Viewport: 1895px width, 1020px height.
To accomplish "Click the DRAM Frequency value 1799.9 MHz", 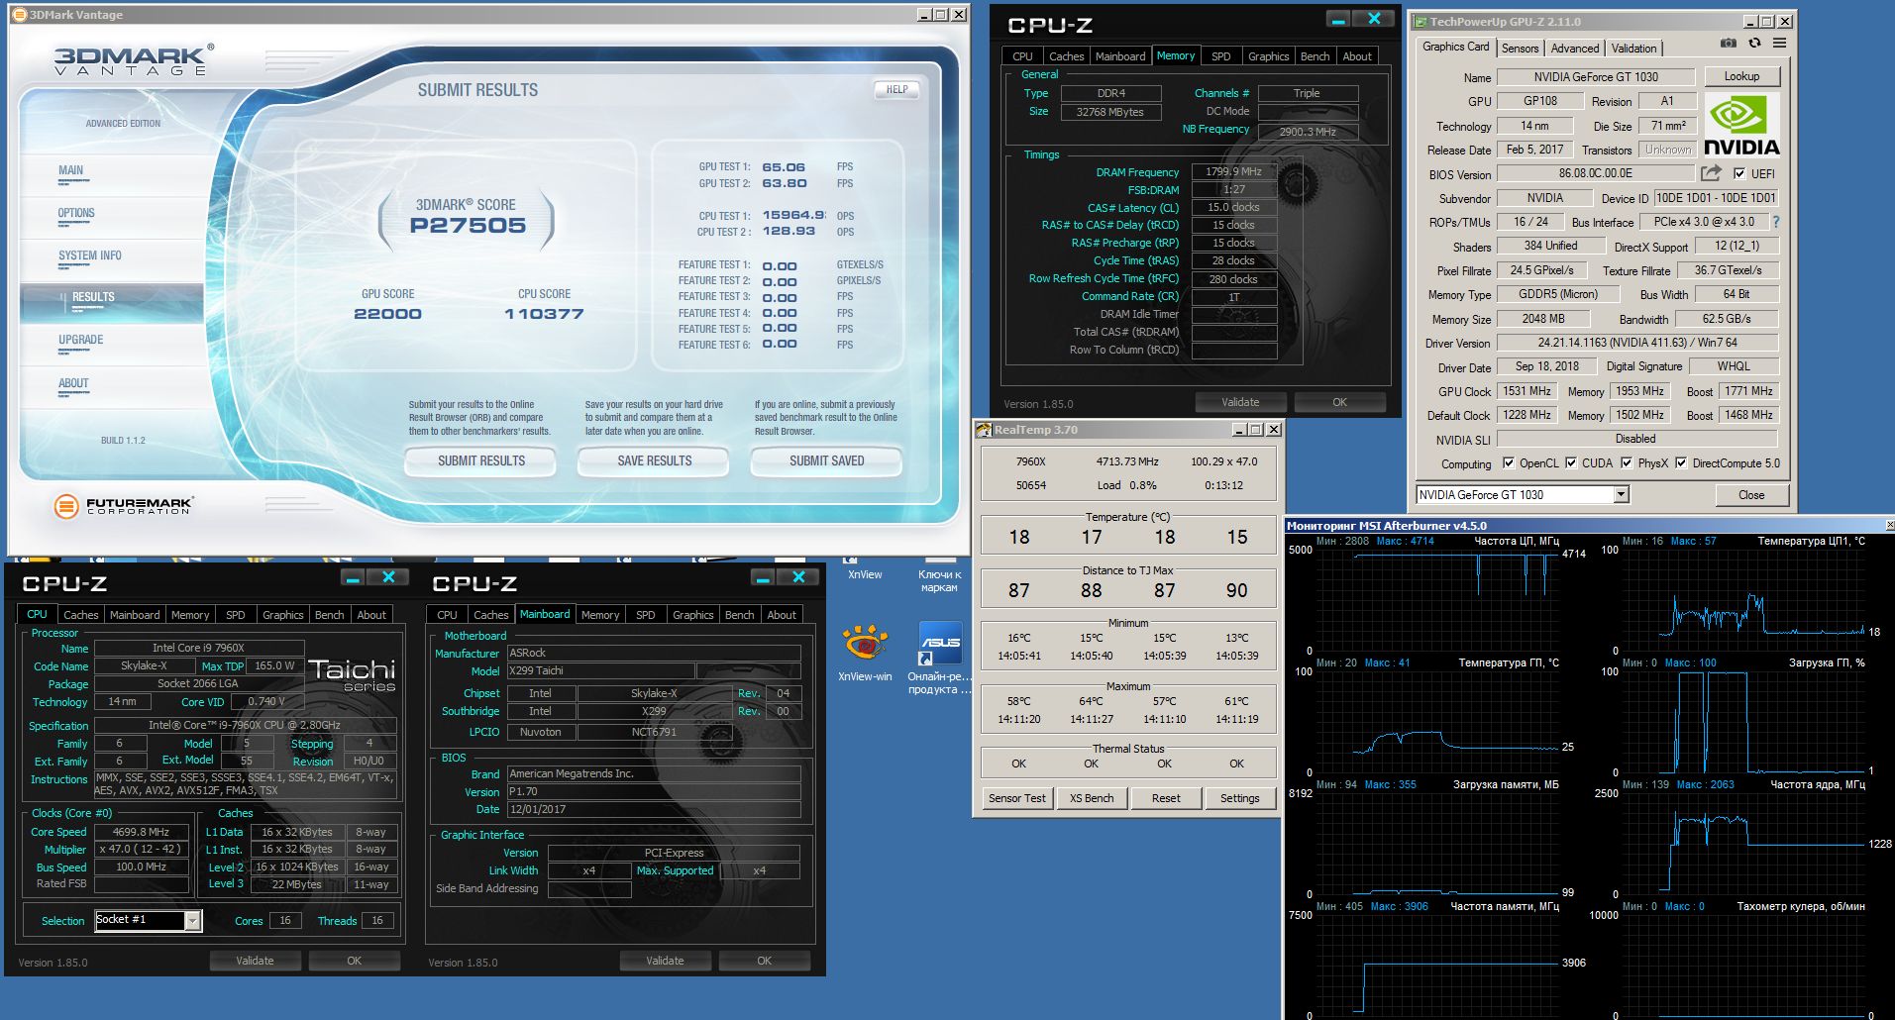I will pos(1233,172).
